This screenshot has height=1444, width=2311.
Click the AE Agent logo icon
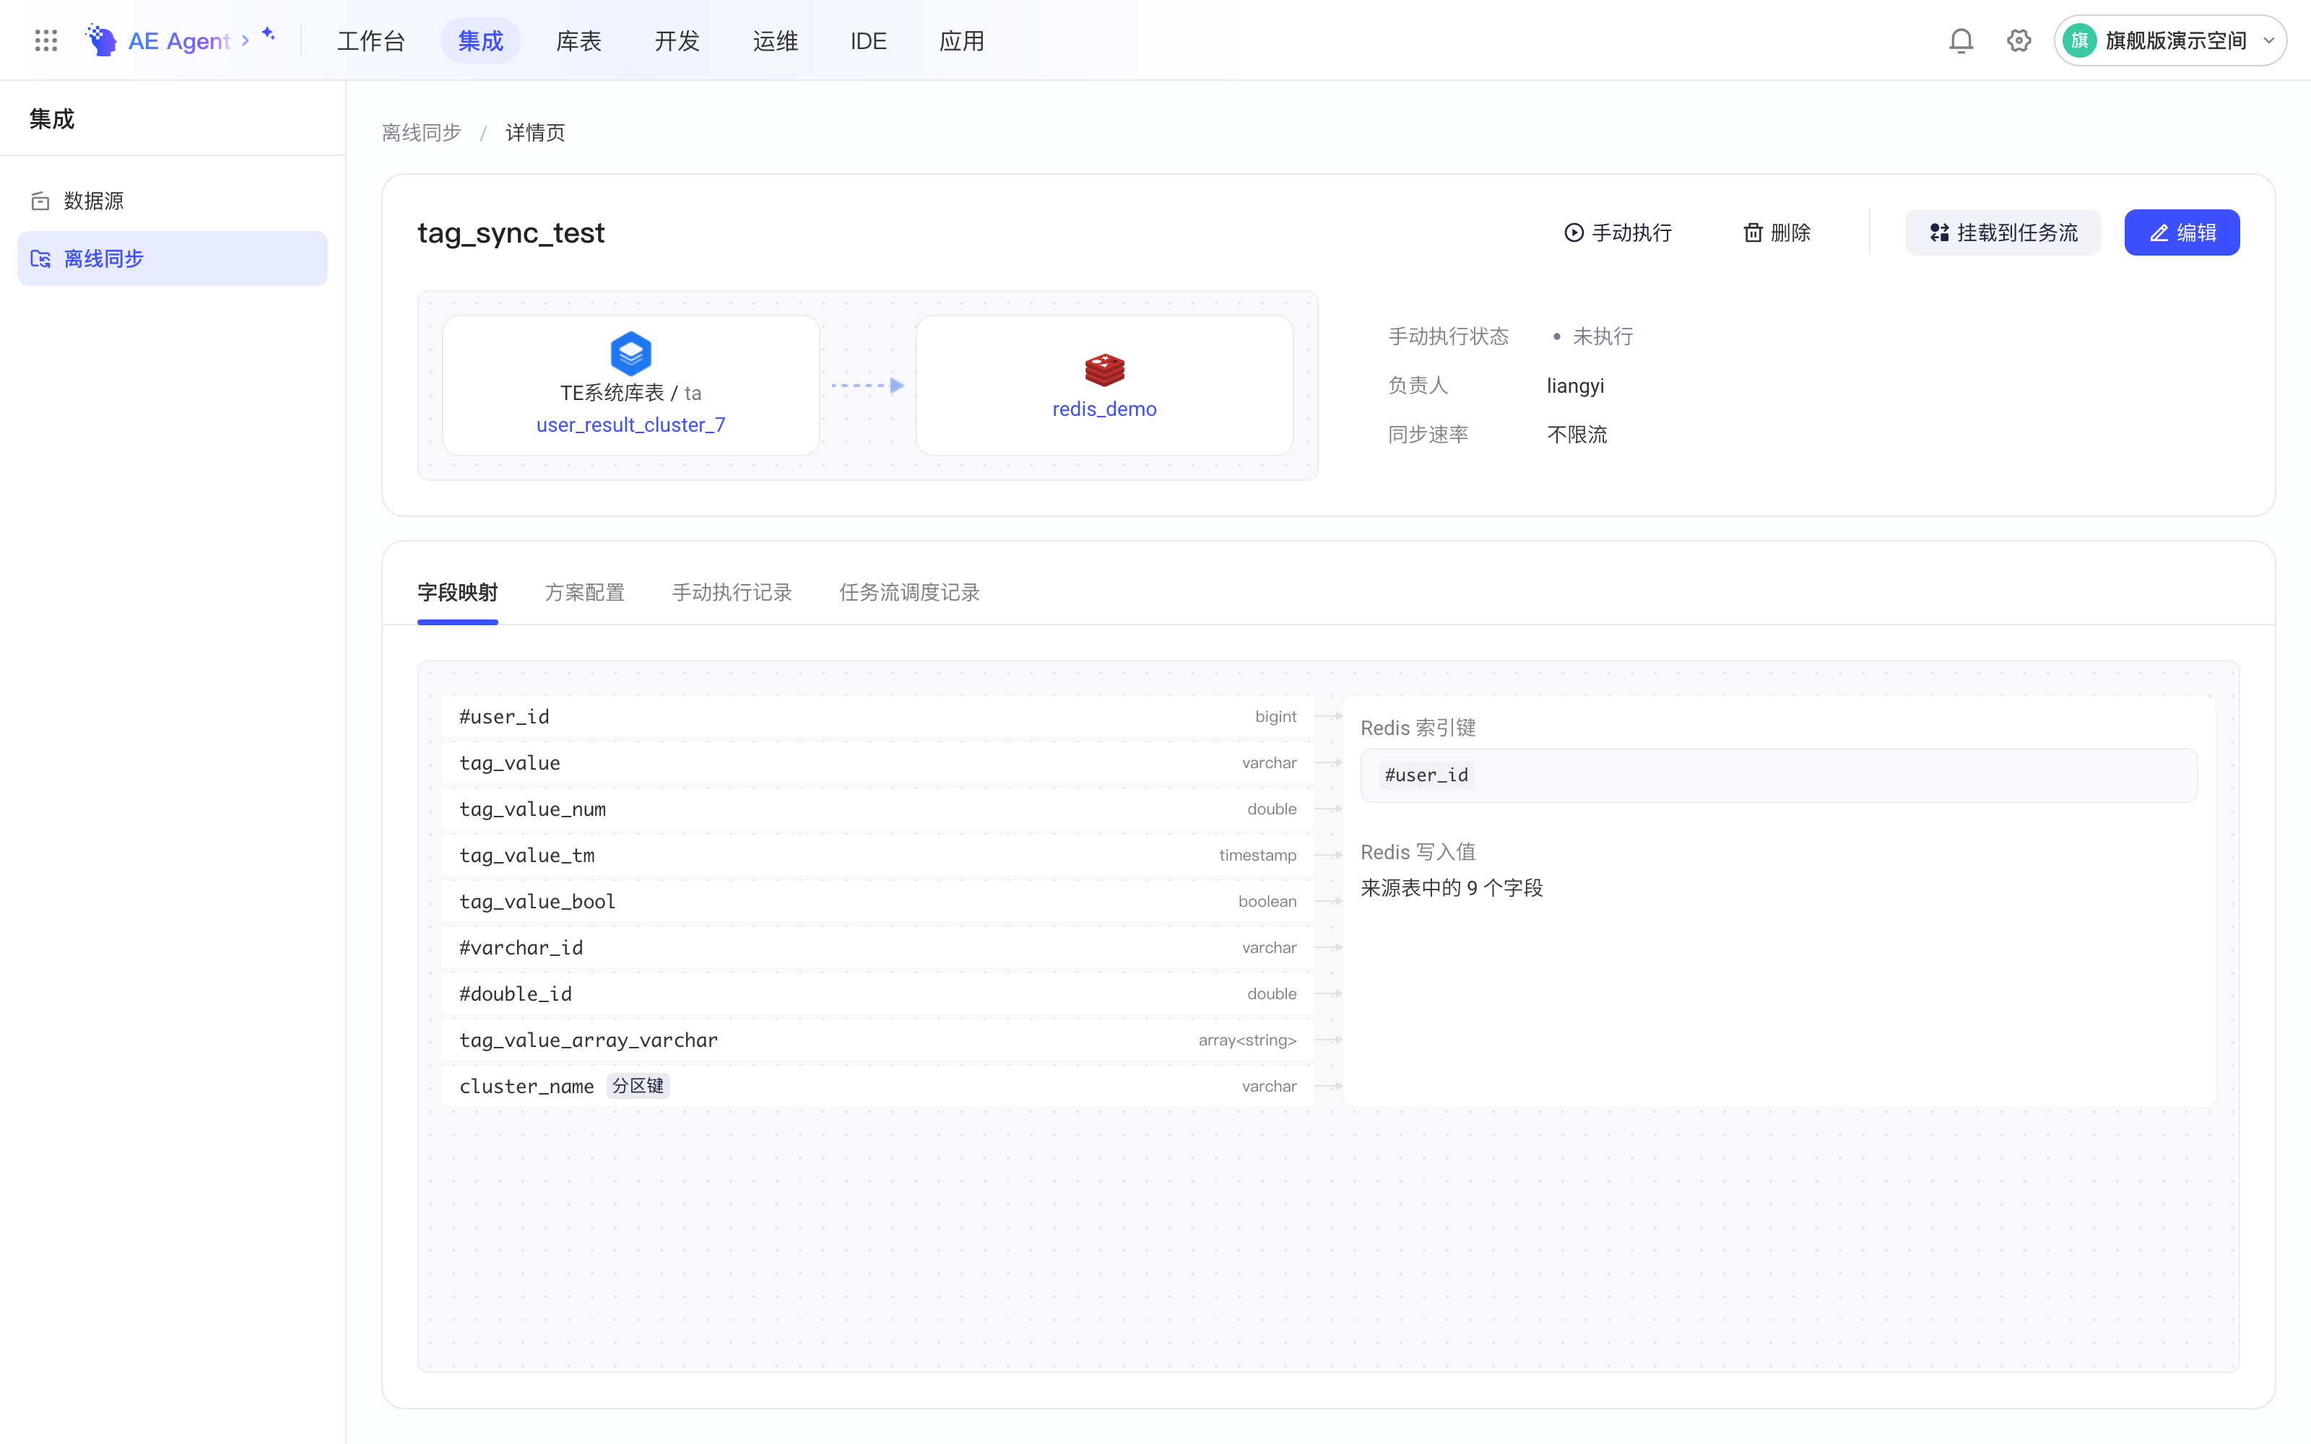(x=101, y=40)
